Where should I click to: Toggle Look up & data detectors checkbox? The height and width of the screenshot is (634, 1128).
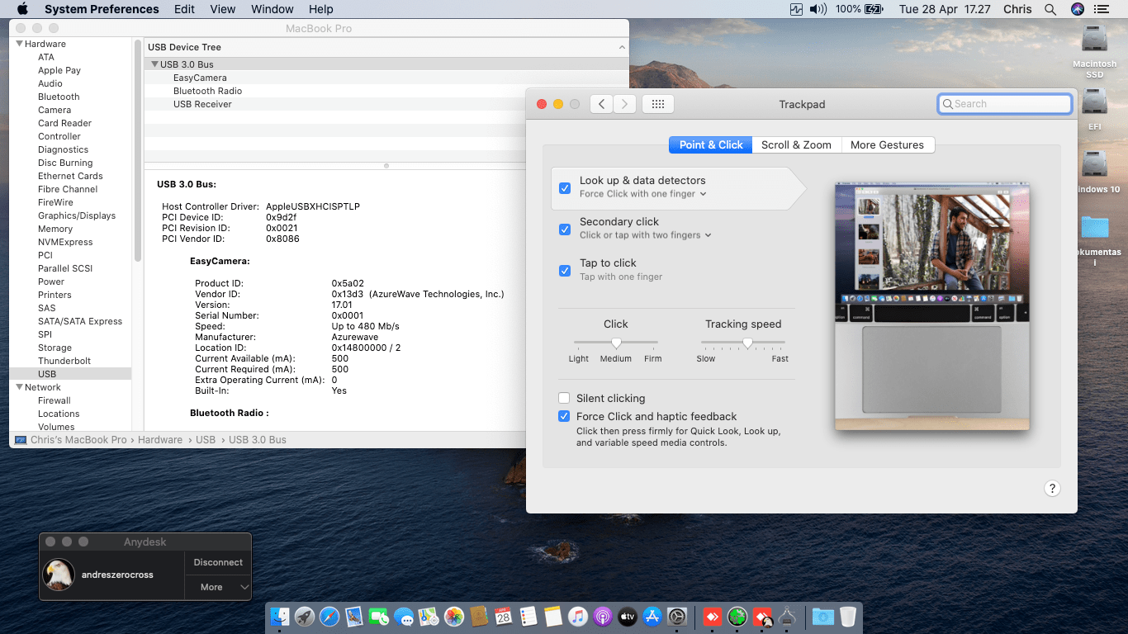[x=565, y=188]
